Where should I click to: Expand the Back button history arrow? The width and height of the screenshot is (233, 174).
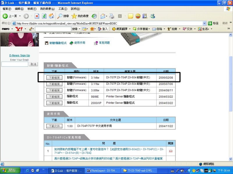pos(20,16)
